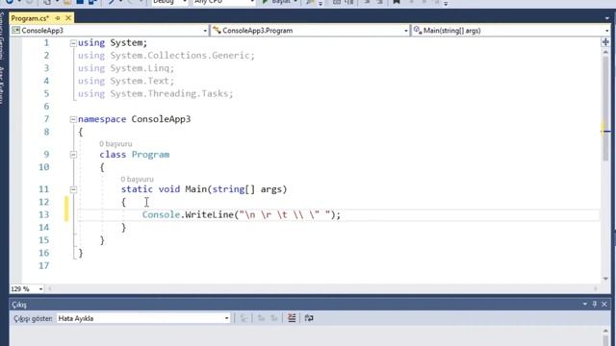Click the editor scroll up arrow

tap(605, 52)
